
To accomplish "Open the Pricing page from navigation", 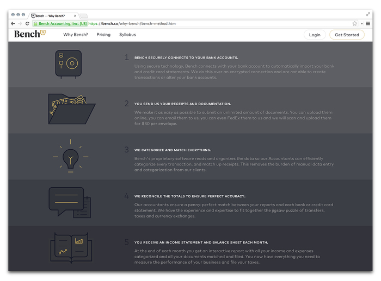I will 103,35.
